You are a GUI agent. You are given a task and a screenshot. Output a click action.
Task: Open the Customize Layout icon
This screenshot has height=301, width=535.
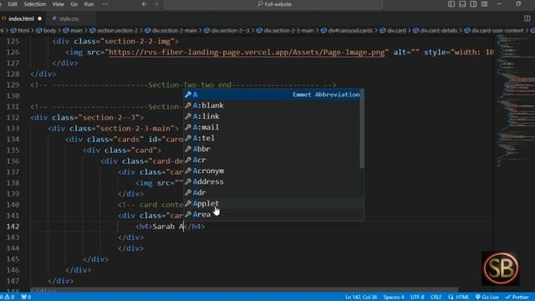point(485,4)
